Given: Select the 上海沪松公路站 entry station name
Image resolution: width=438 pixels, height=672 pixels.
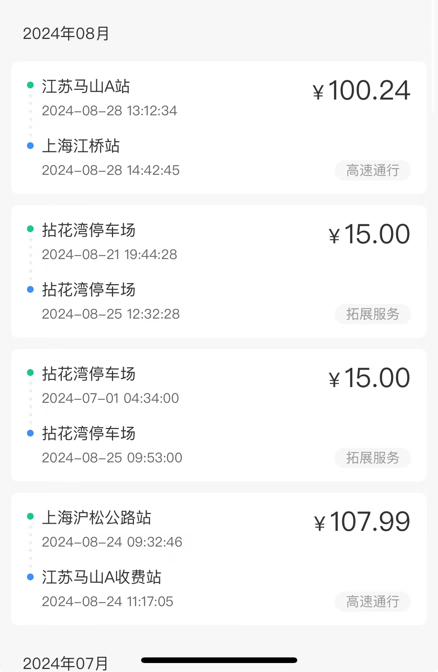Looking at the screenshot, I should (x=97, y=518).
